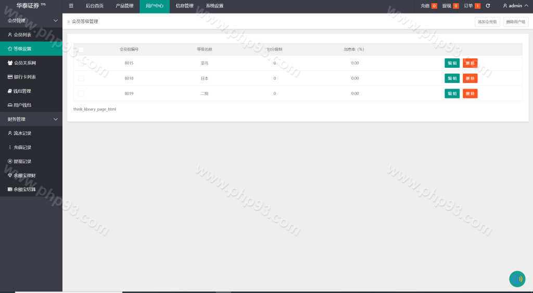
Task: Check the checkbox for group 8015
Action: tap(81, 63)
